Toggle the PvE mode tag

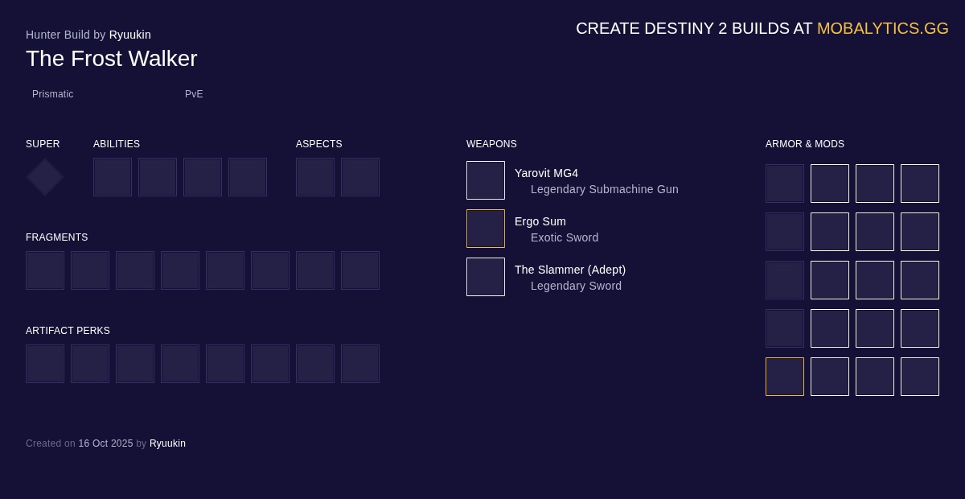(194, 94)
